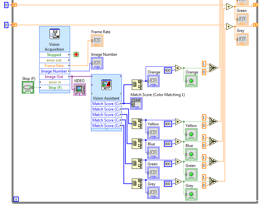The width and height of the screenshot is (273, 204).
Task: Select the Index Array node wired to Grey
Action: click(x=137, y=184)
